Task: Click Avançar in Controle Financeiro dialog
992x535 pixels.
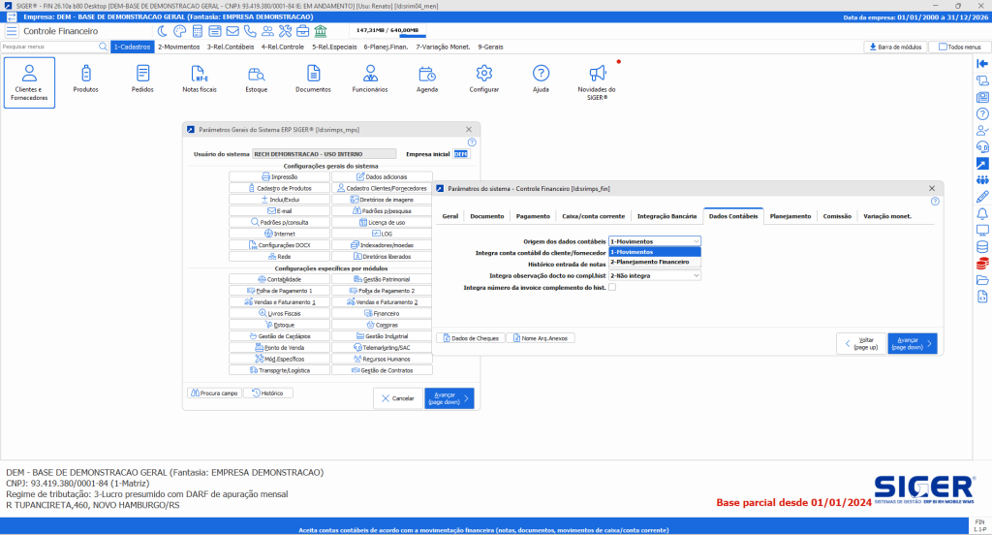Action: click(913, 343)
